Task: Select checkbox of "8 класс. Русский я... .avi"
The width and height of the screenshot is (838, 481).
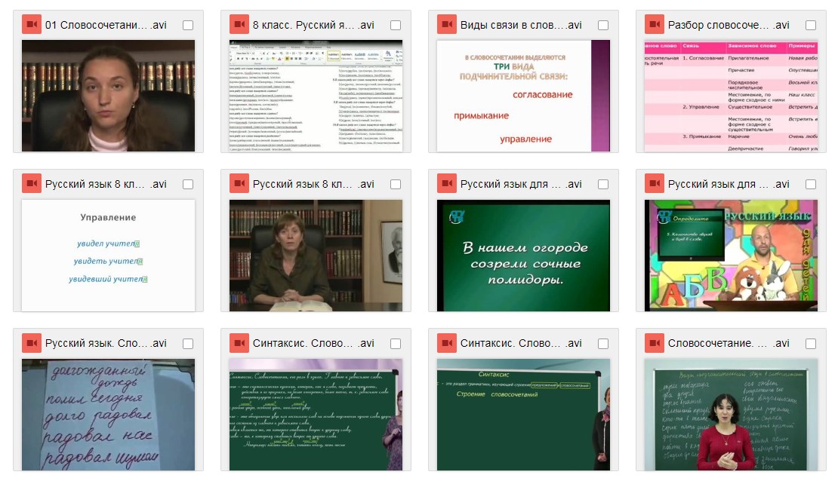Action: 396,25
